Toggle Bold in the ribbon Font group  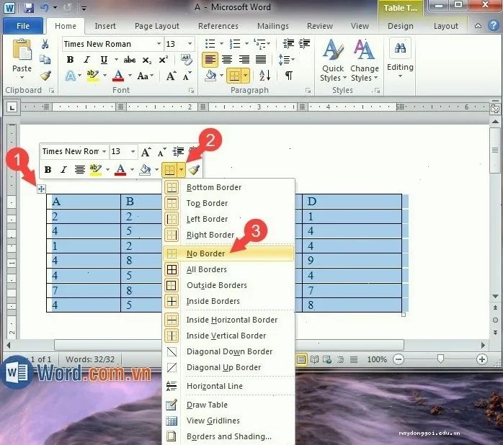coord(70,60)
